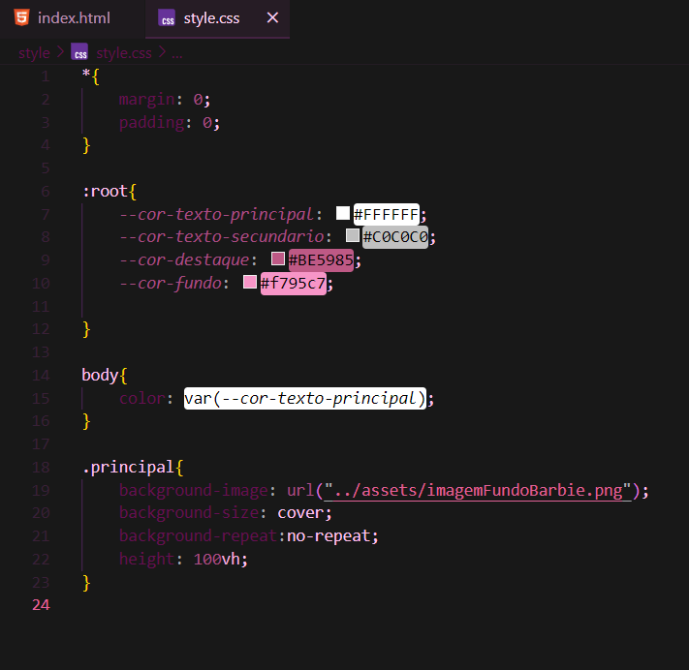Open color picker for #FFFFFF swatch
689x670 pixels.
[x=343, y=213]
